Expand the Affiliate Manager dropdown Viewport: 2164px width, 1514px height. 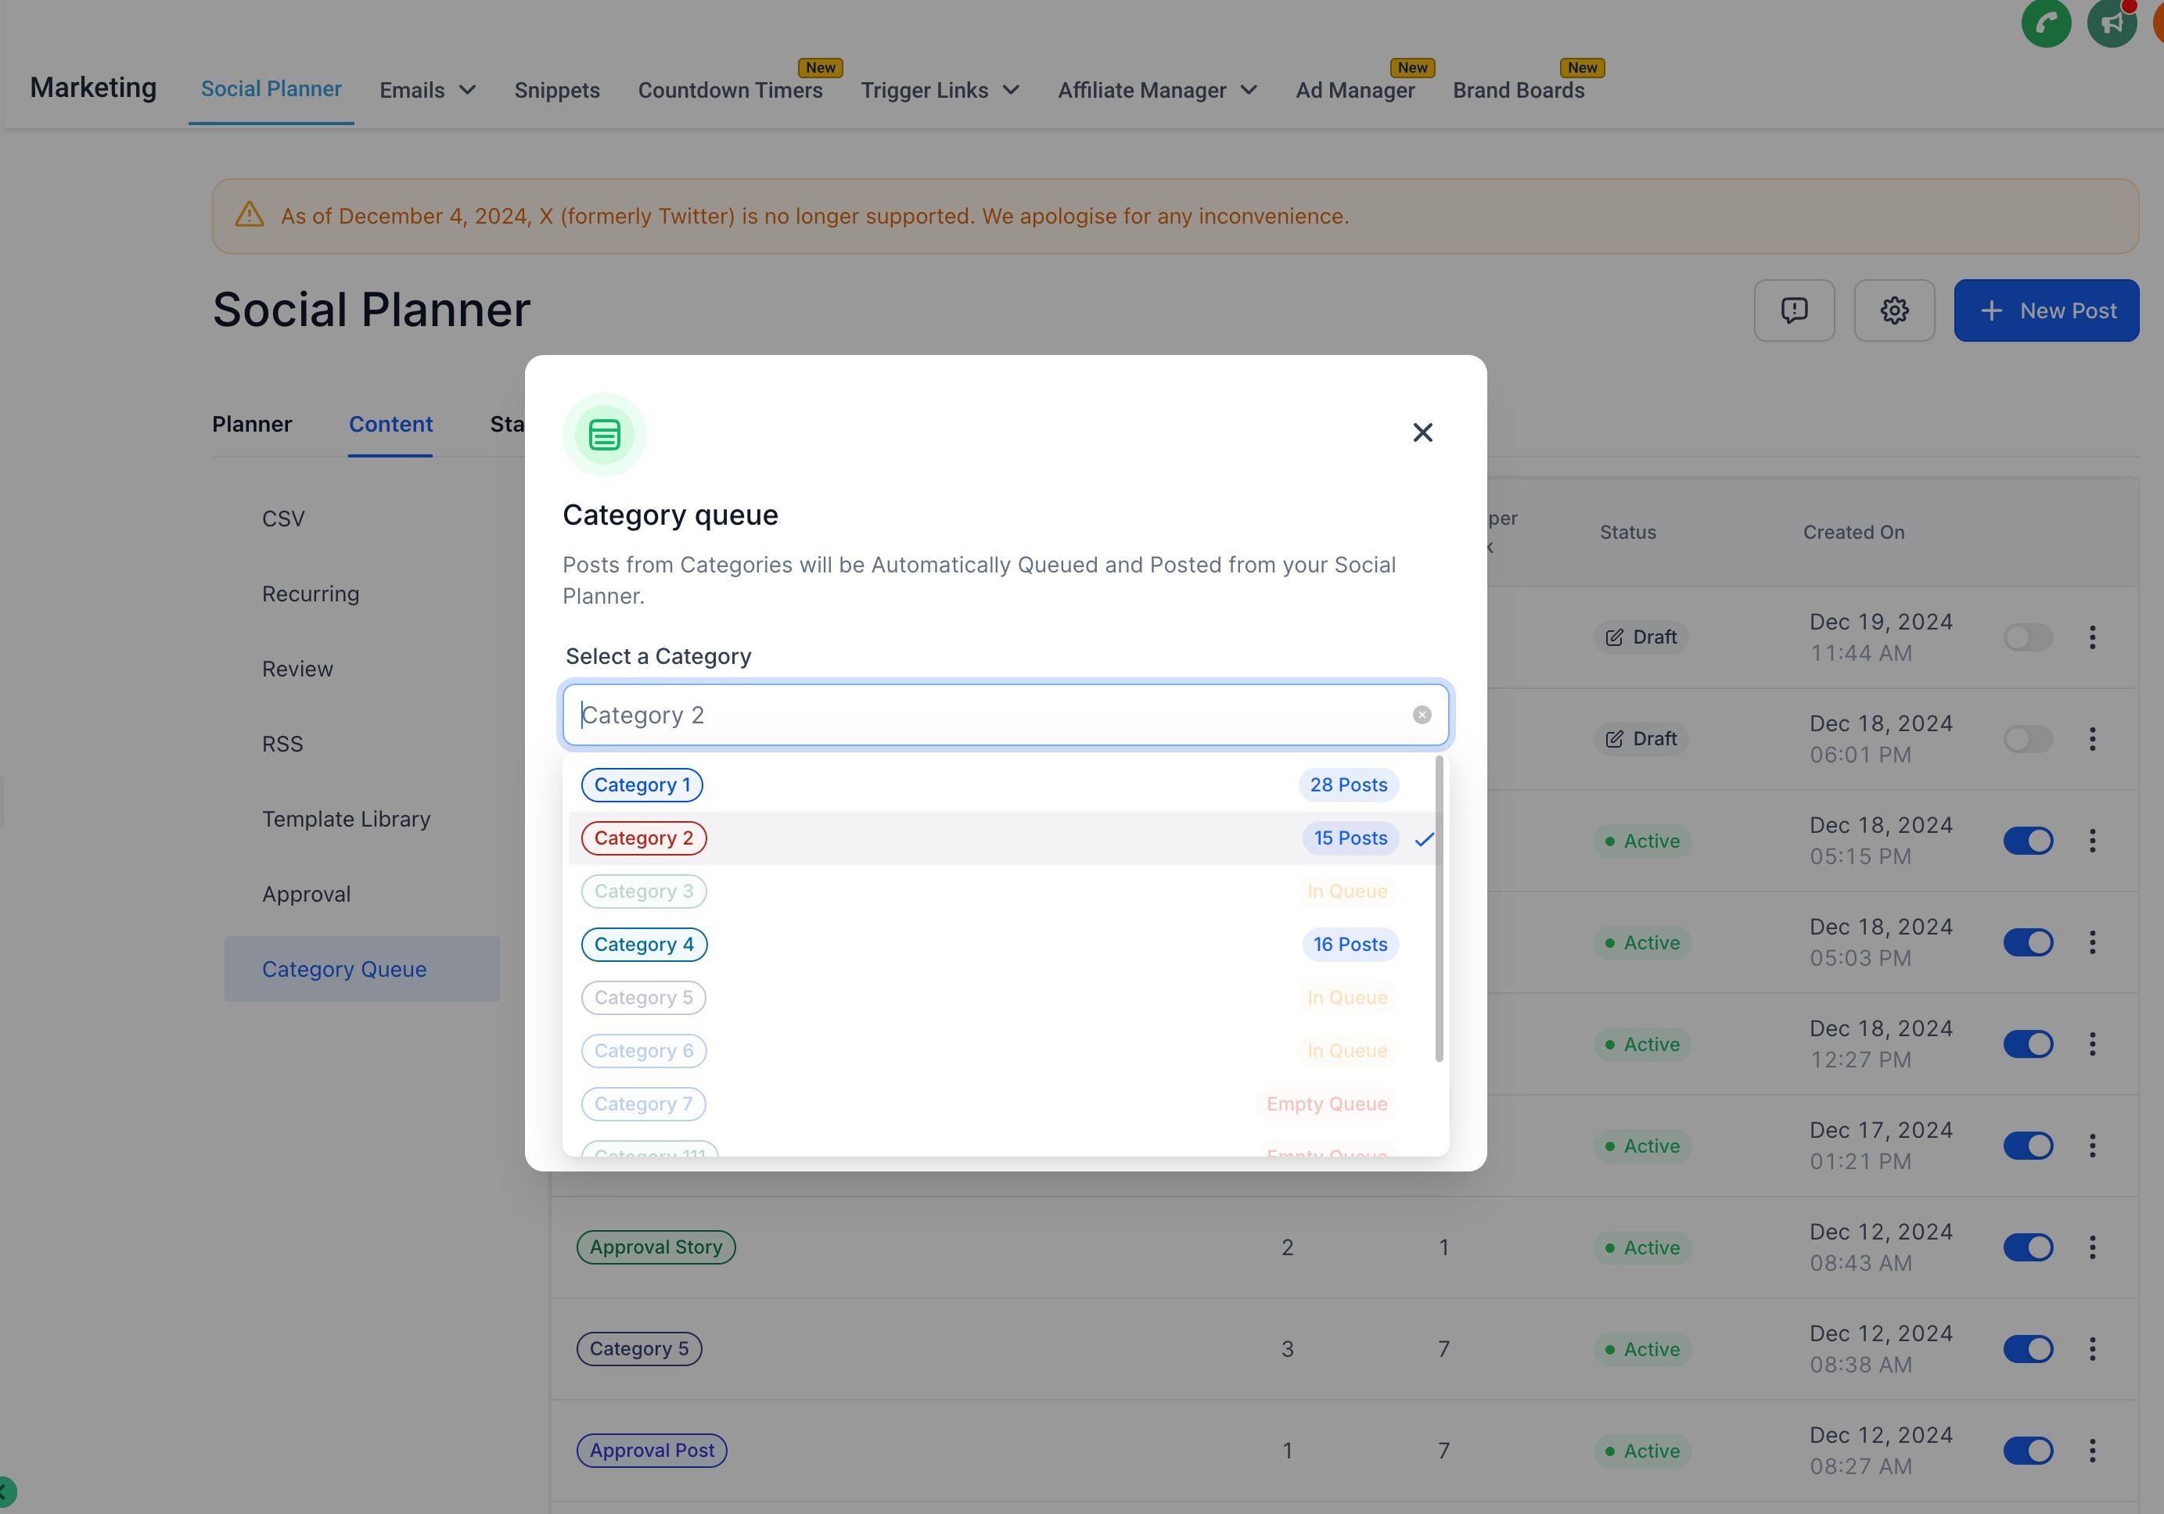1156,91
